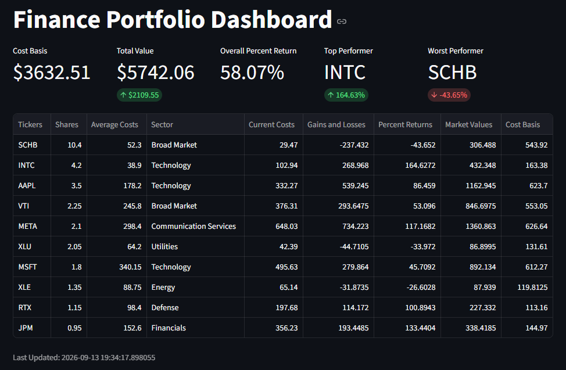This screenshot has width=566, height=370.
Task: Select the XLE ticker cell
Action: [x=32, y=287]
